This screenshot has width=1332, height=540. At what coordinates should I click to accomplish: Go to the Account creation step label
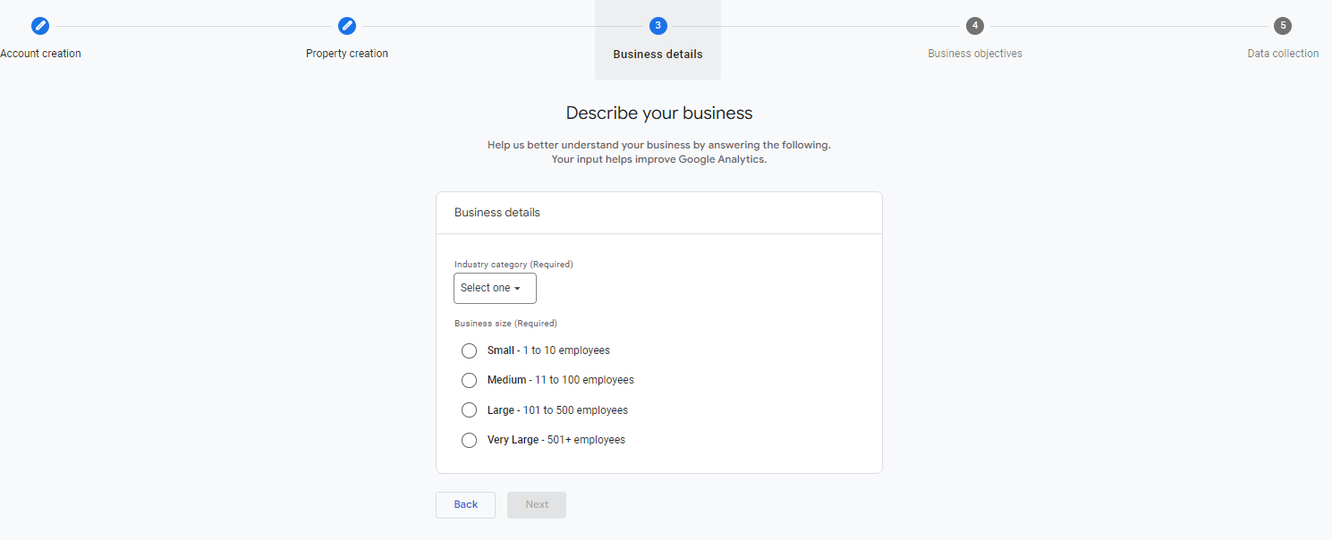40,54
